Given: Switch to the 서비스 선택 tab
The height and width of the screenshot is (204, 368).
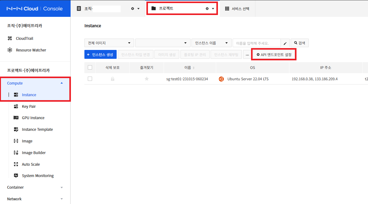Looking at the screenshot, I should 240,8.
